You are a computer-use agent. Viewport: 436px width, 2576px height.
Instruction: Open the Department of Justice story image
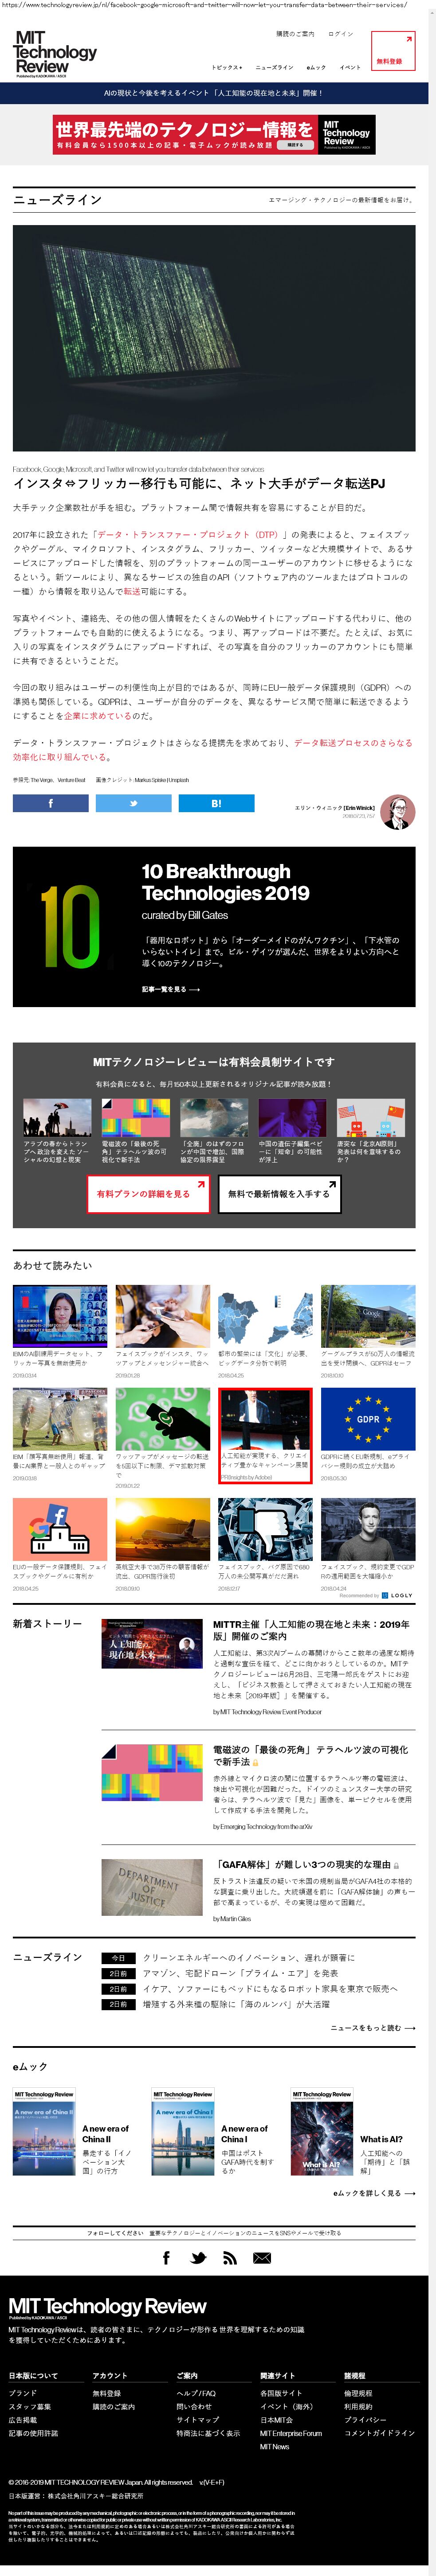[x=152, y=1889]
